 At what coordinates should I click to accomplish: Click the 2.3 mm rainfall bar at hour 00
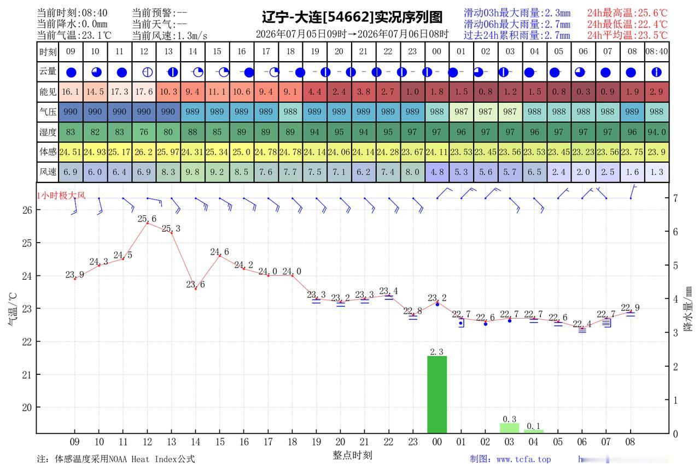(437, 395)
